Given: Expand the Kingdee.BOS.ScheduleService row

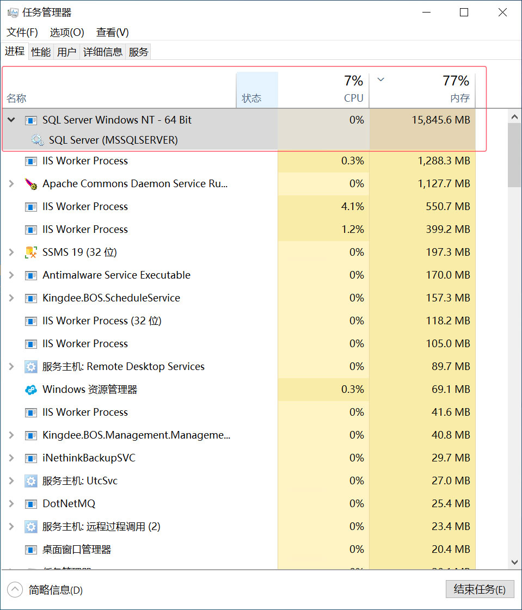Looking at the screenshot, I should pos(11,298).
